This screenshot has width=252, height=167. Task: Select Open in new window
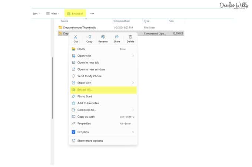[x=103, y=69]
